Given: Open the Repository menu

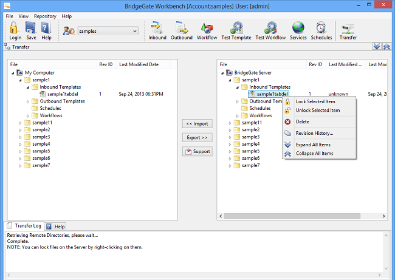Looking at the screenshot, I should click(45, 16).
